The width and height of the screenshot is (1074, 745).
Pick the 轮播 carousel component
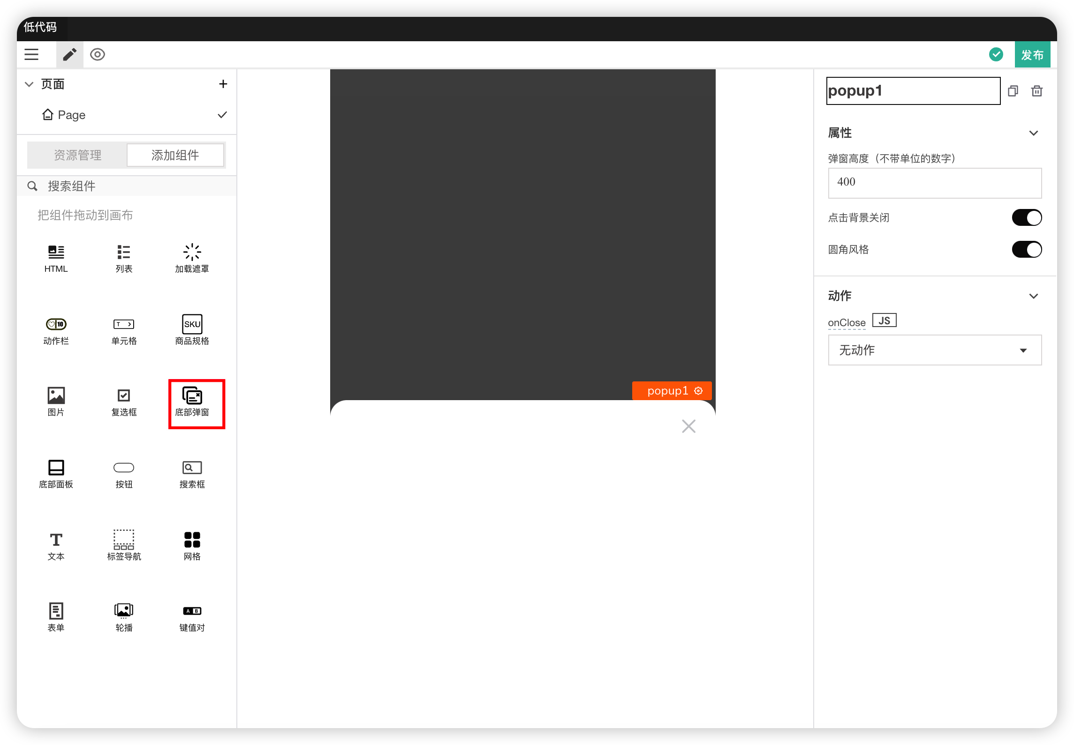124,617
